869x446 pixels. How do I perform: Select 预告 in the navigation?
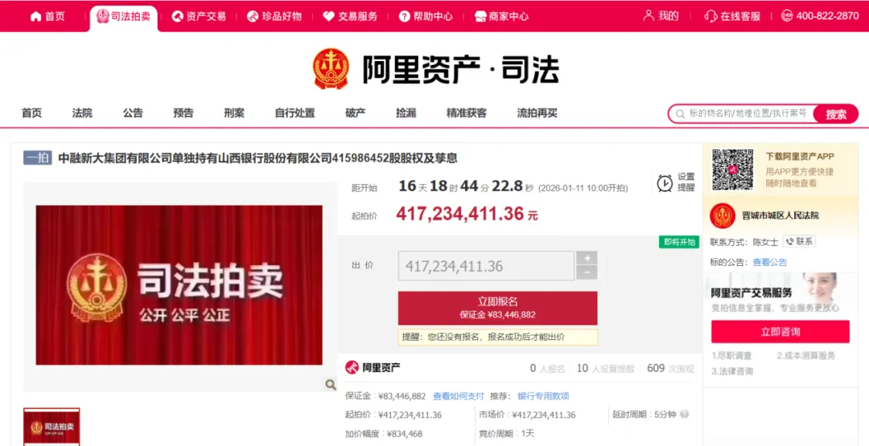tap(183, 113)
